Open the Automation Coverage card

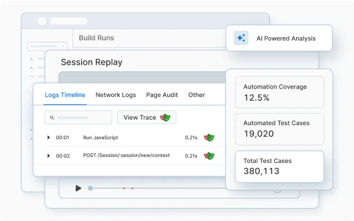280,92
